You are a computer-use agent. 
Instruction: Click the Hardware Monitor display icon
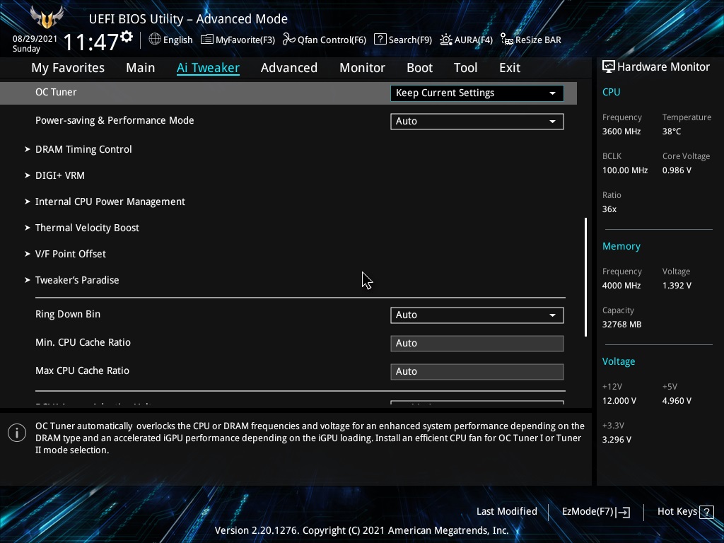point(609,67)
